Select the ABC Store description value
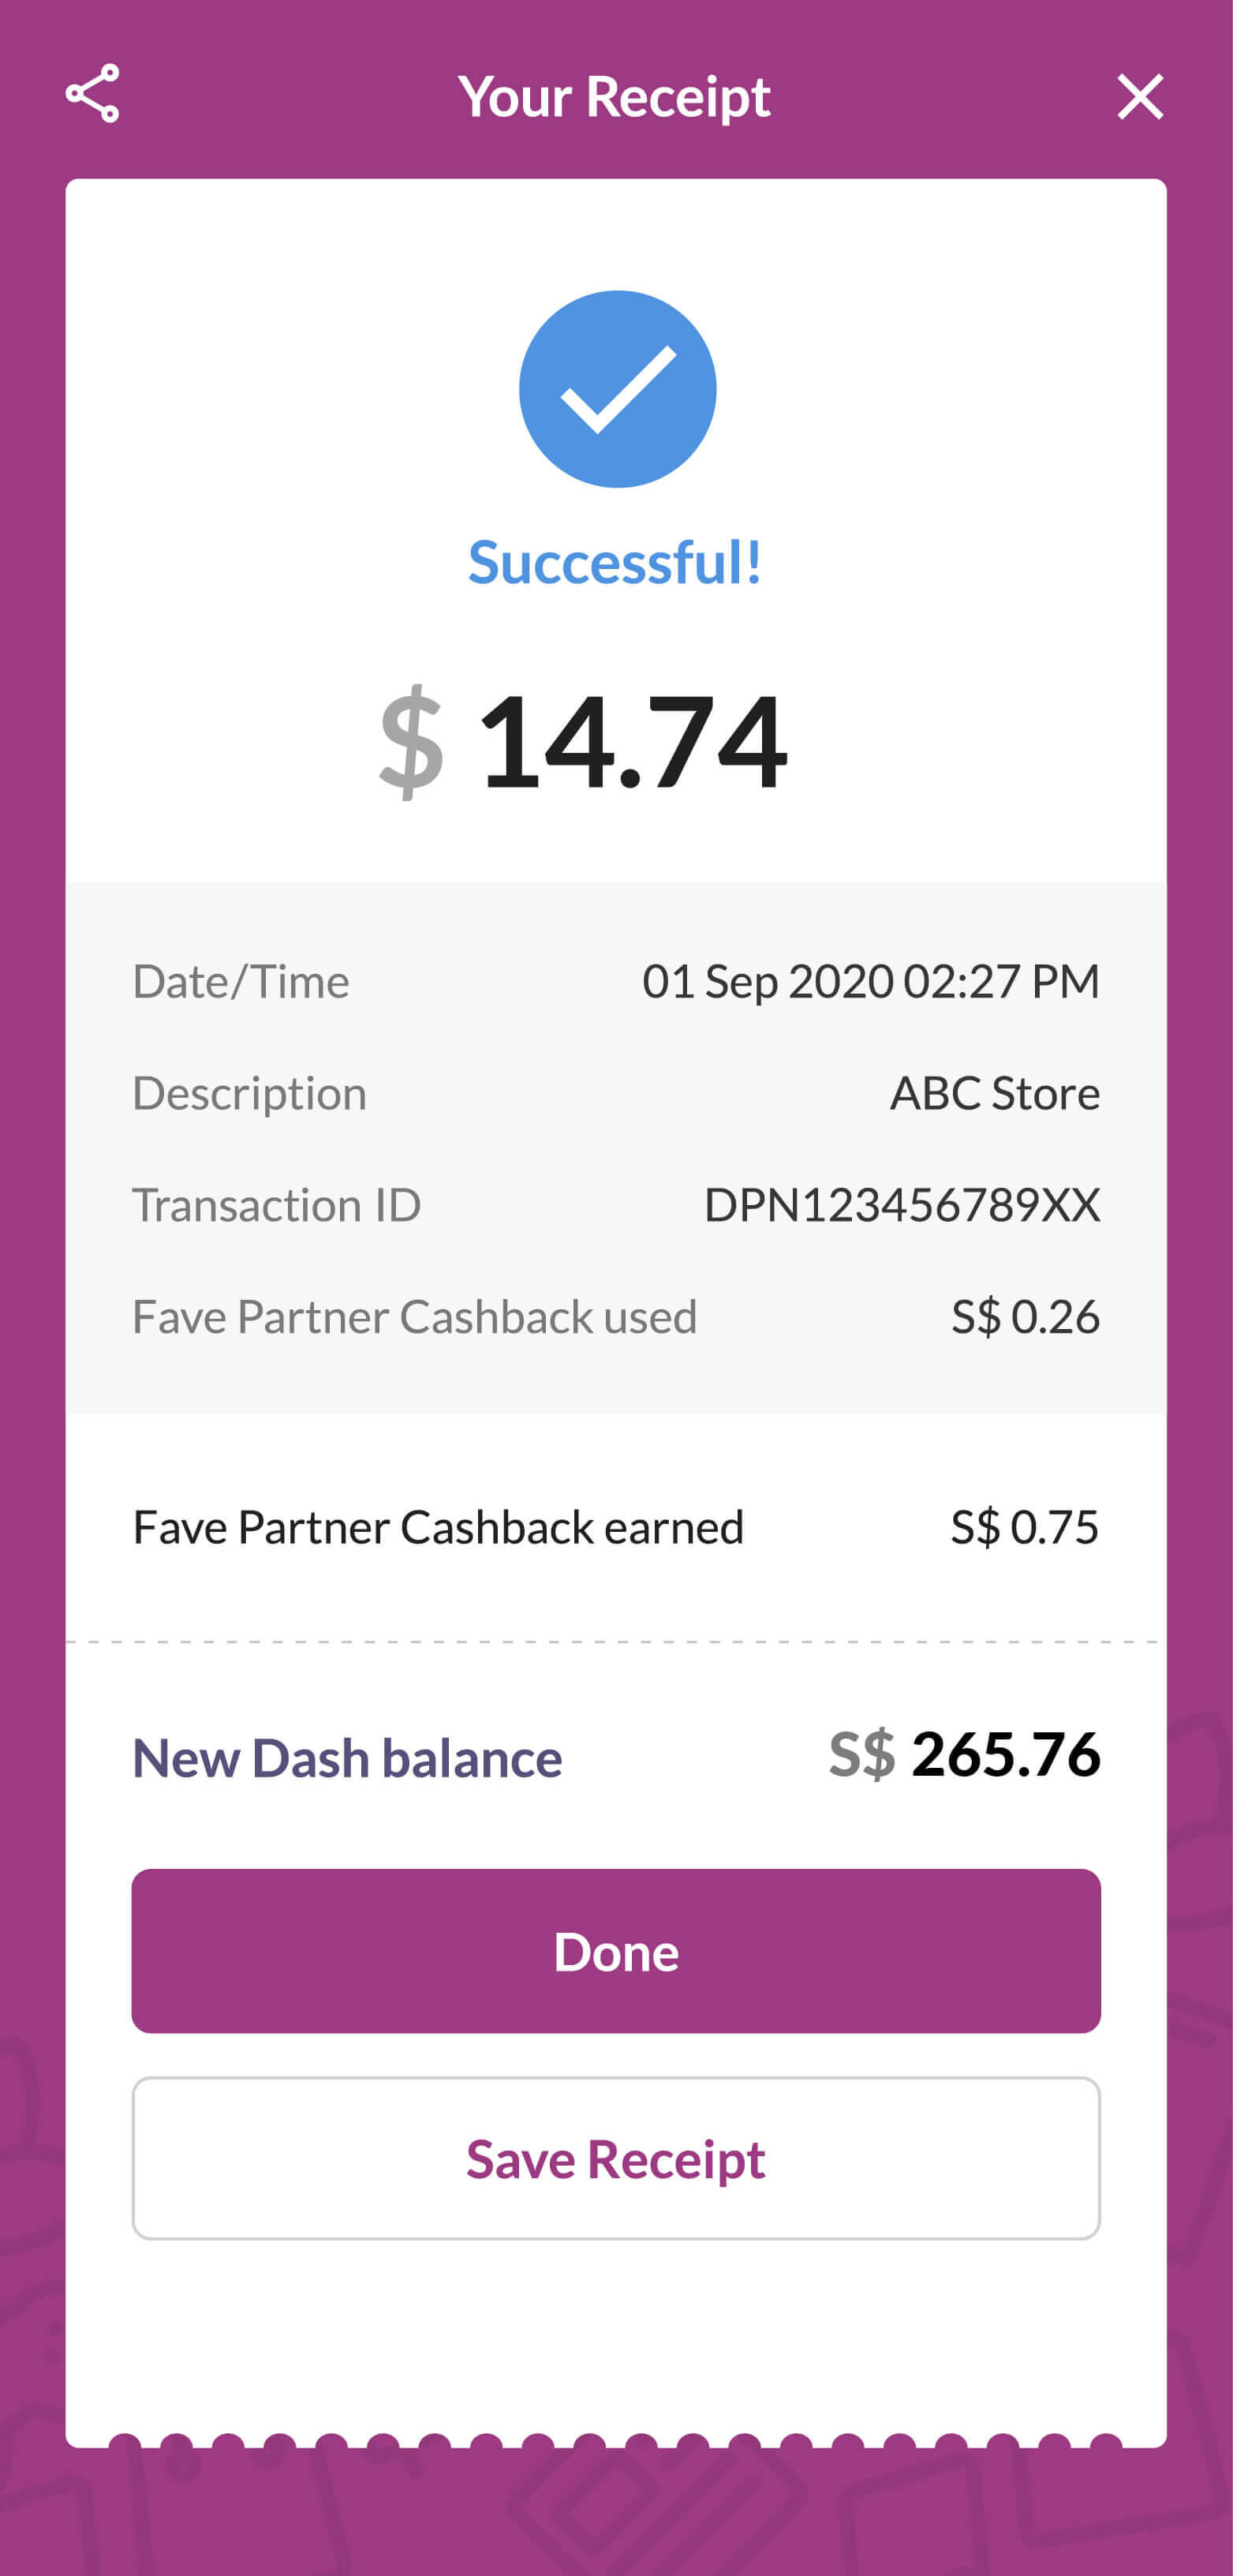 pyautogui.click(x=994, y=1093)
